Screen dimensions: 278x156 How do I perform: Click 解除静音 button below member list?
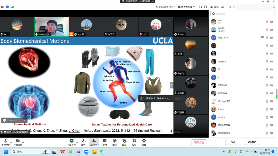(x=252, y=142)
